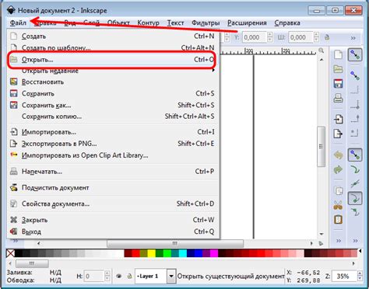Choose Напечатать... menu entry
369x289 pixels.
click(113, 172)
